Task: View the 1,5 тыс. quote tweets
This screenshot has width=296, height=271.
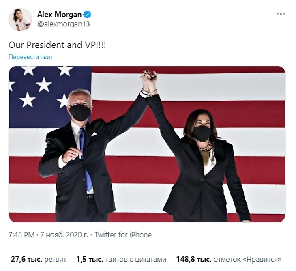Action: click(x=121, y=259)
